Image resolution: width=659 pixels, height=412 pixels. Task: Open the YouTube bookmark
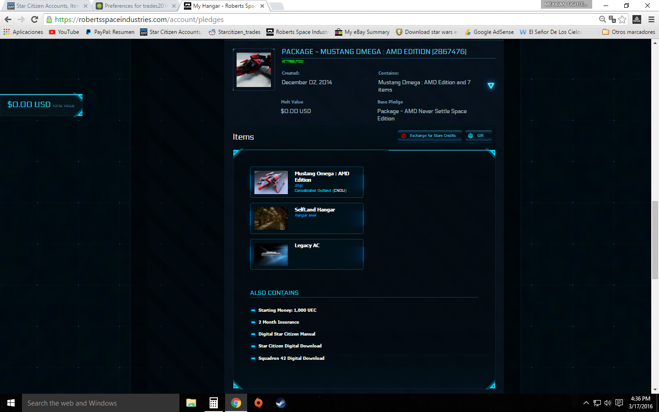[64, 32]
